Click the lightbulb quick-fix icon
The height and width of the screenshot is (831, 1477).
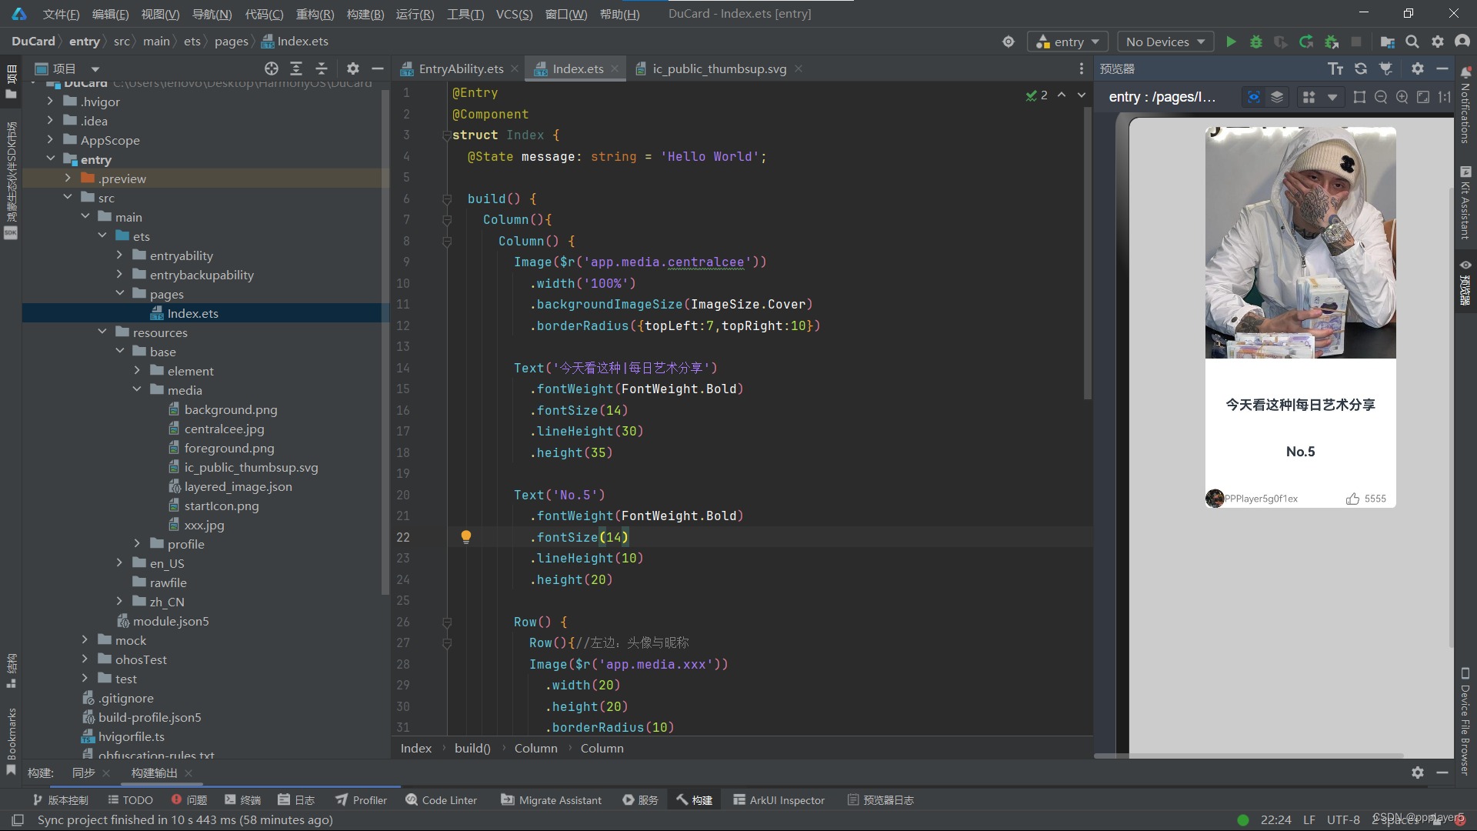(465, 536)
